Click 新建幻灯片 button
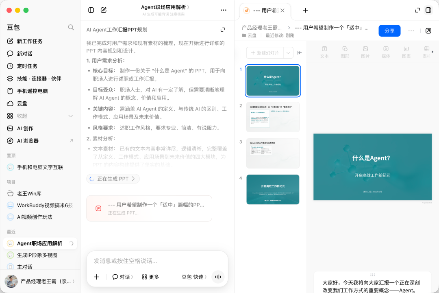 [265, 53]
